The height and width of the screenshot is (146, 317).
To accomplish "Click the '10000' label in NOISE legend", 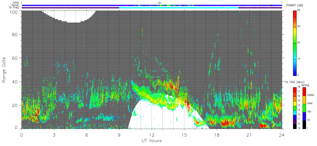I will click(311, 95).
